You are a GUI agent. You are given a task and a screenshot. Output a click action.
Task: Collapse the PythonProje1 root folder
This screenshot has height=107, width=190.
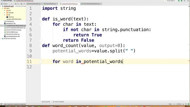click(1, 6)
